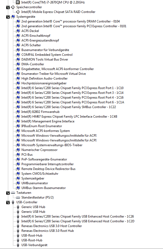163x249 pixels.
Task: Select High Definition Audio-Controller entry
Action: (44, 79)
